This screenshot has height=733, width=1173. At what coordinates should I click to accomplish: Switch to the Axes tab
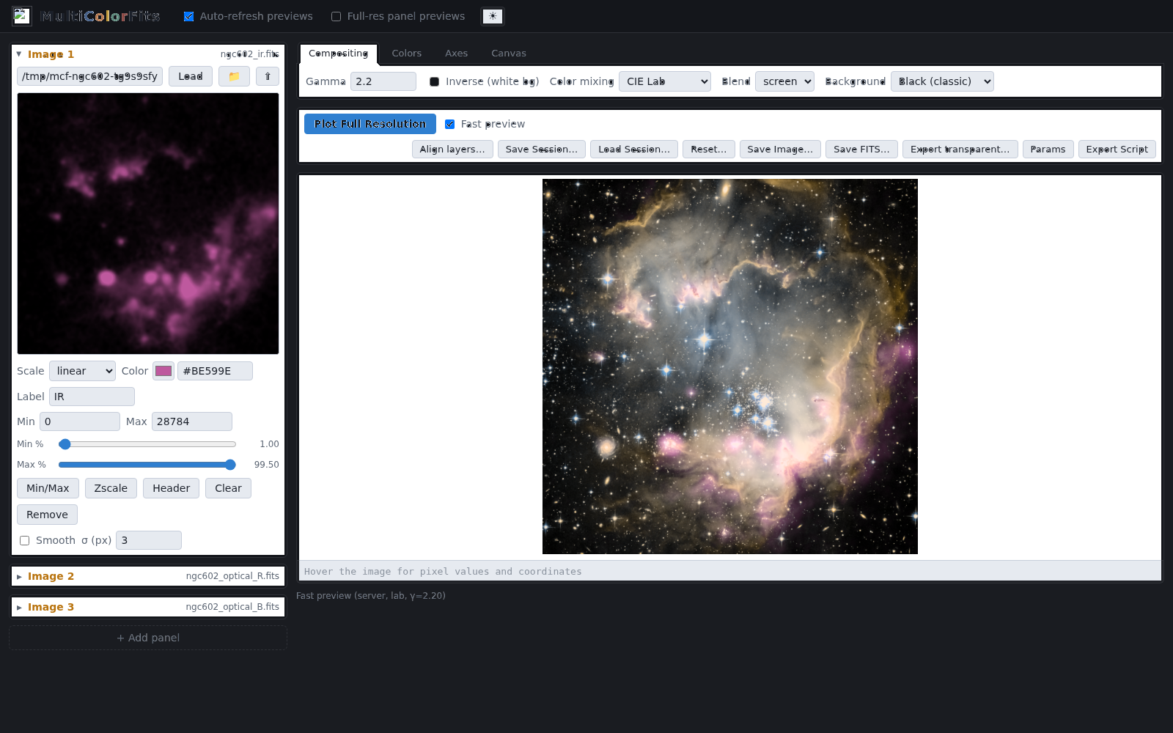tap(456, 54)
